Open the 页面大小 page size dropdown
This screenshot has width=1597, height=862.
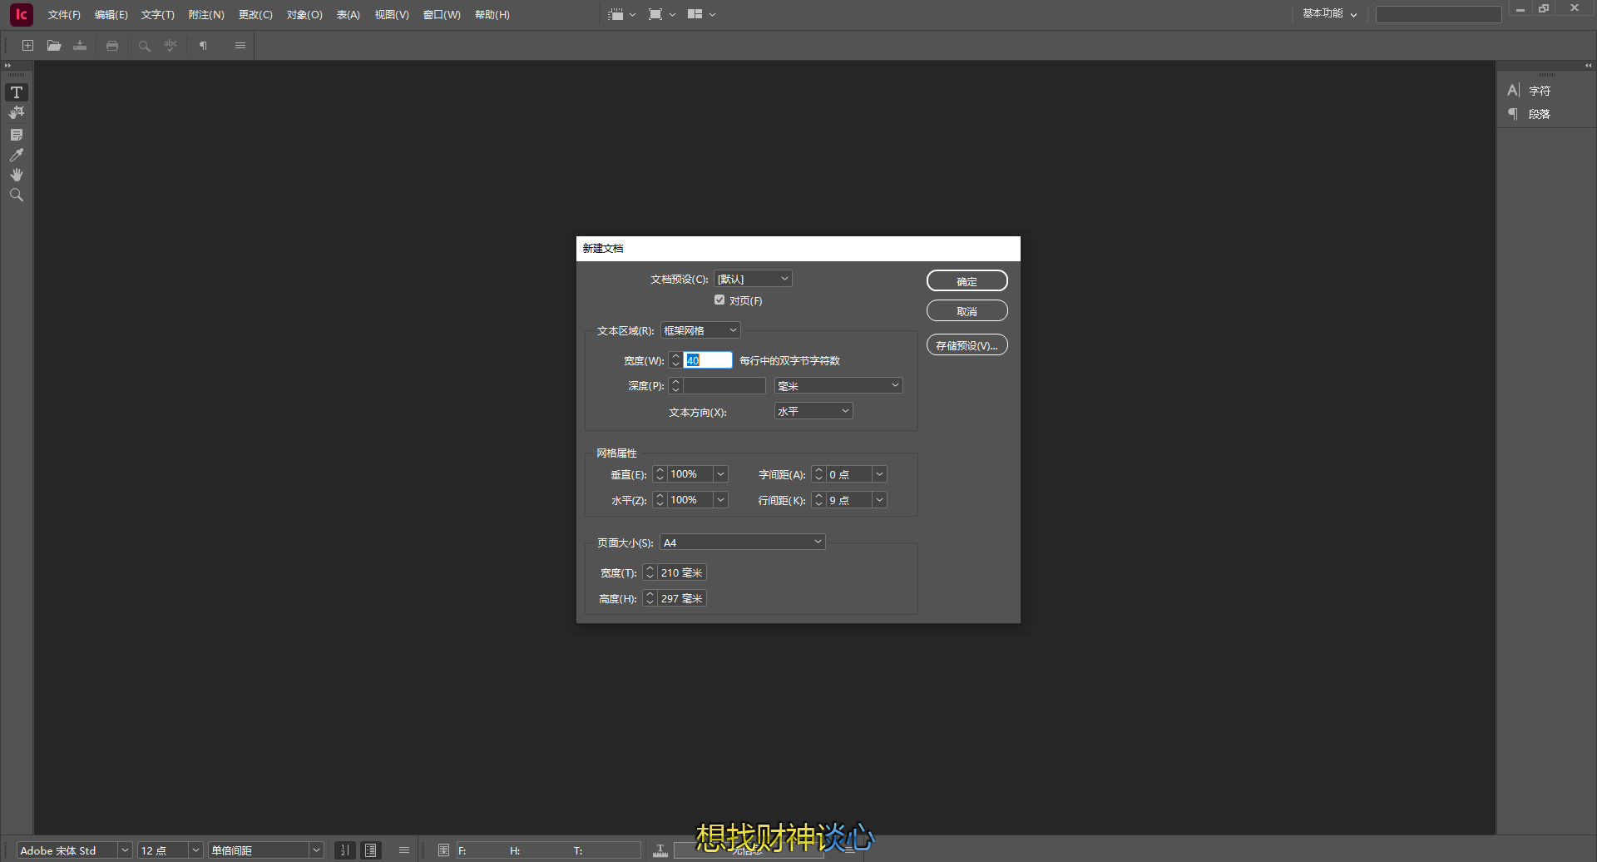point(741,542)
